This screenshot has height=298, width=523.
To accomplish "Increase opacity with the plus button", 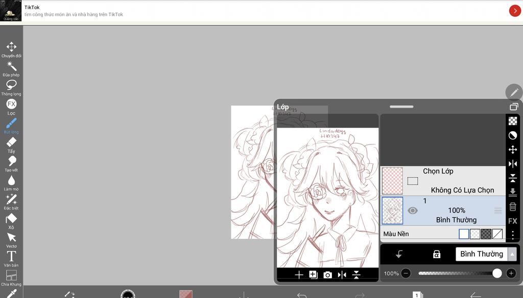I will click(511, 274).
